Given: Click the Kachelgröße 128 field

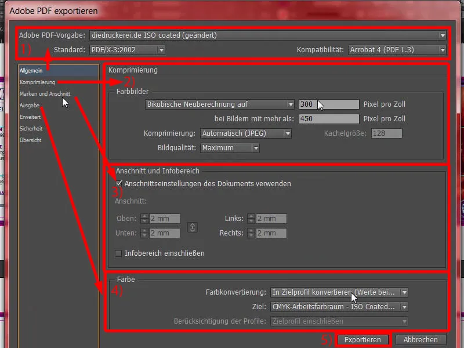Looking at the screenshot, I should tap(387, 133).
